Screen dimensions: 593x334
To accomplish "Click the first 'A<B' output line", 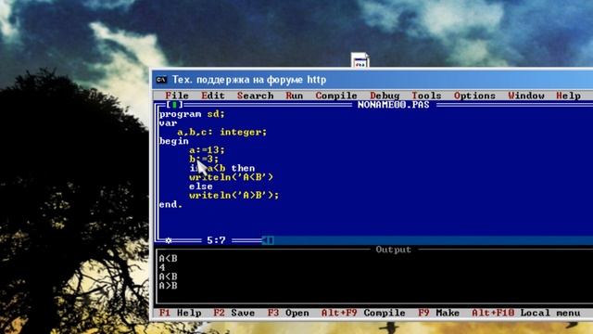I will [168, 259].
